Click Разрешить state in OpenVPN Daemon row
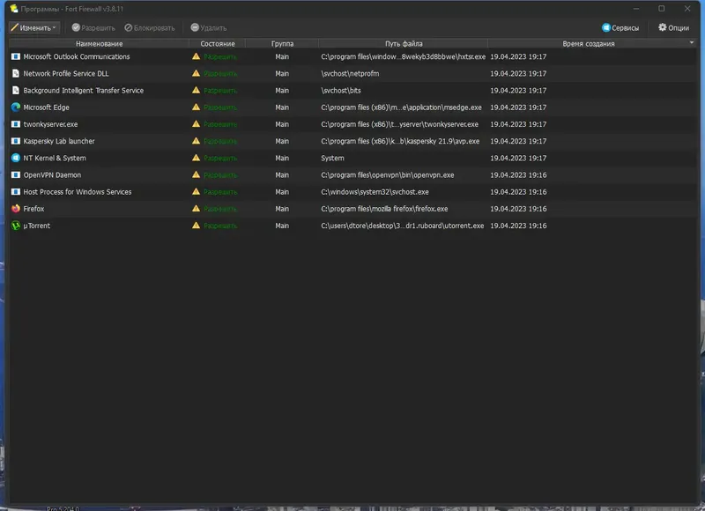 tap(219, 174)
